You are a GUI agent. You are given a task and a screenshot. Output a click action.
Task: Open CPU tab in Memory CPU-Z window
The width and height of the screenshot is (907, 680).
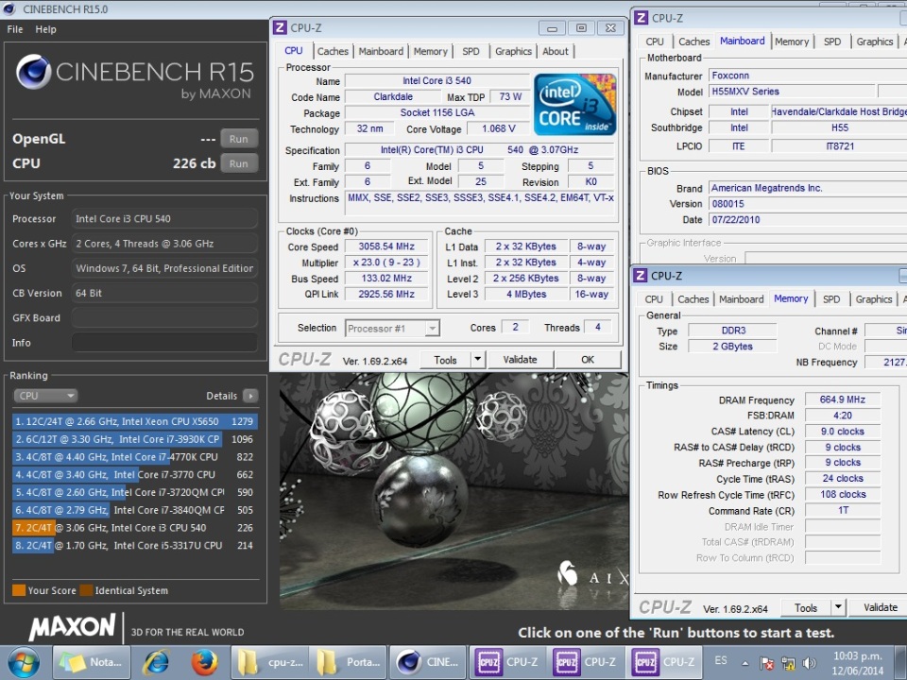point(654,299)
